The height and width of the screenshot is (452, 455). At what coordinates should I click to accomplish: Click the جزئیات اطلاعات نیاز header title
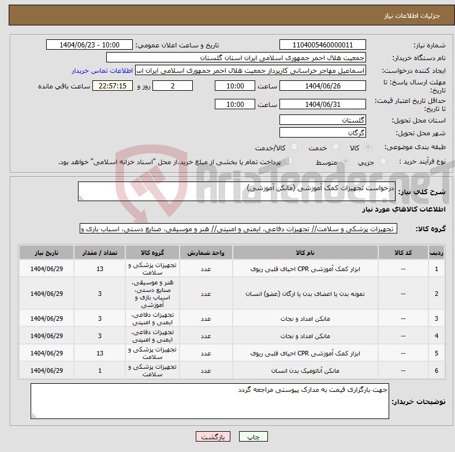click(x=412, y=16)
